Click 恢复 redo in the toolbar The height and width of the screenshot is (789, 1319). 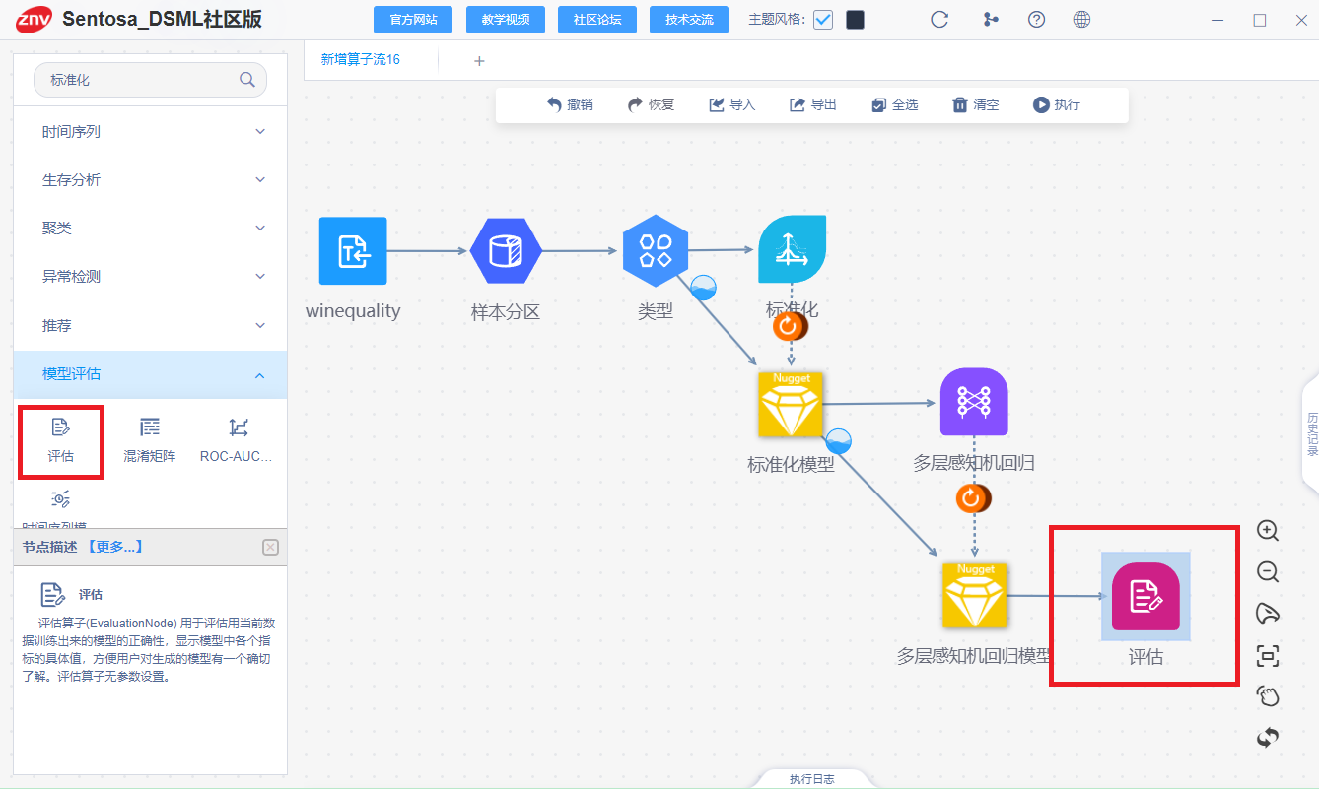point(651,104)
